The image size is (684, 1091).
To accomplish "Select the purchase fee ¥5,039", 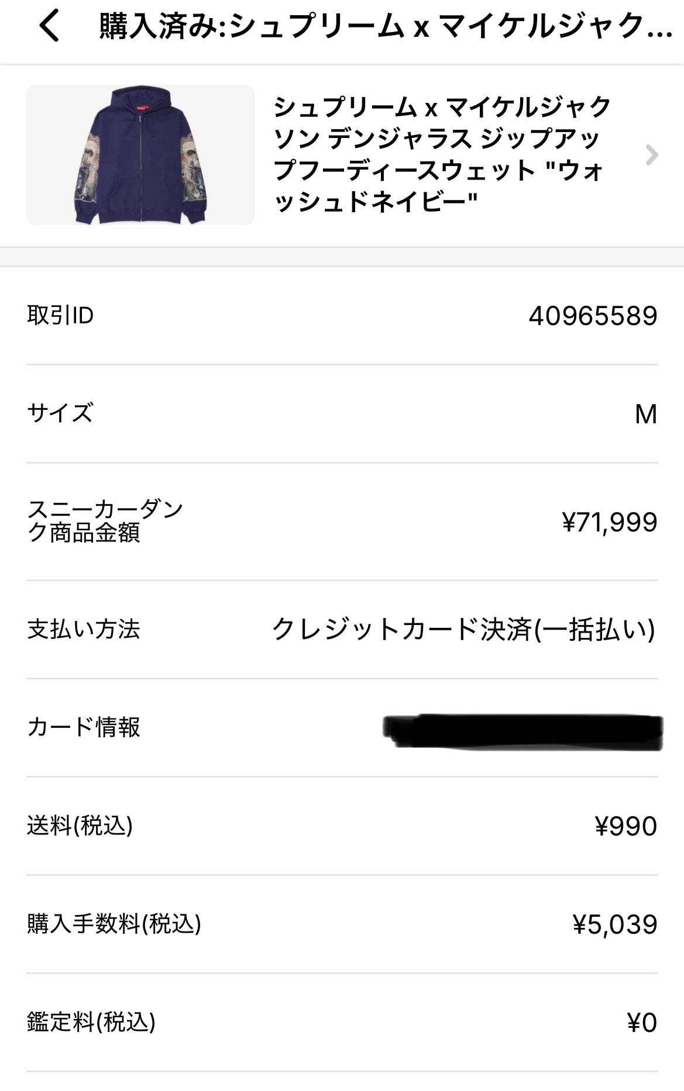I will (615, 924).
